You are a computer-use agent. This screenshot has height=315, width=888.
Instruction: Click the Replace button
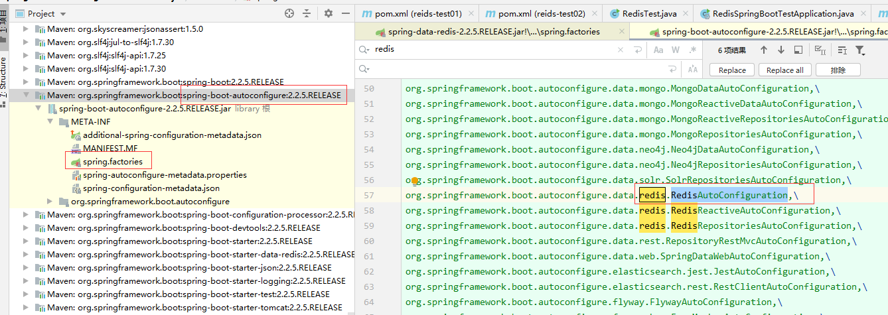pos(732,70)
